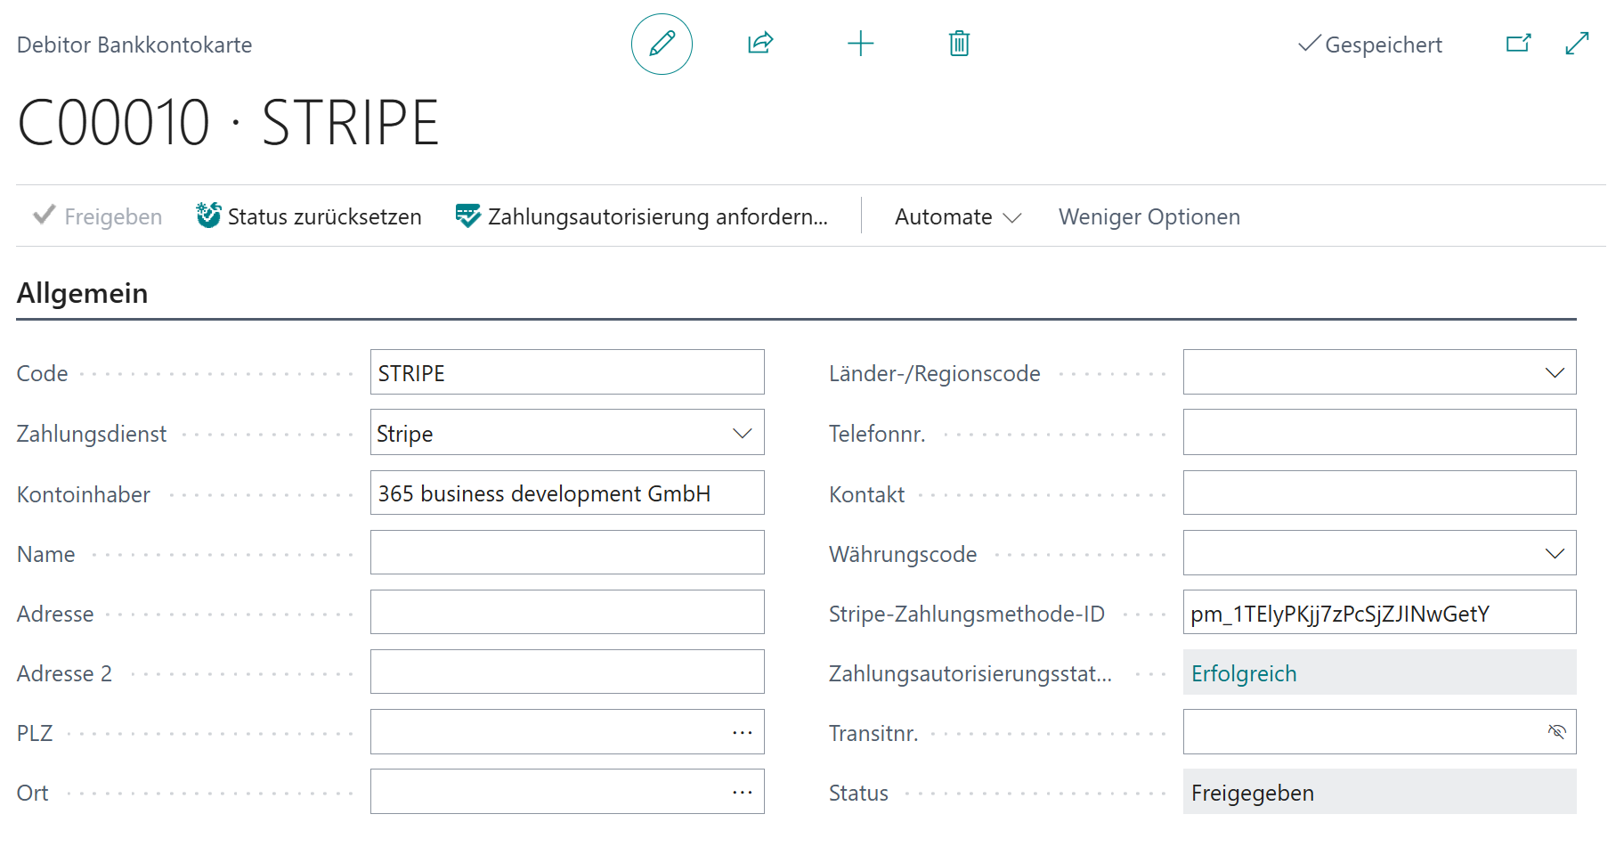Click the share icon in header
The image size is (1624, 855).
(760, 44)
